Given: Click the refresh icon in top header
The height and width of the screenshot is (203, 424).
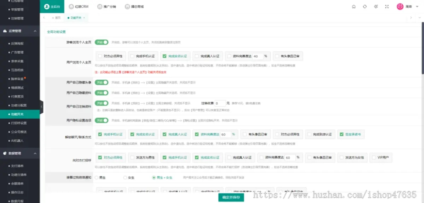Looking at the screenshot, I should pyautogui.click(x=364, y=7).
